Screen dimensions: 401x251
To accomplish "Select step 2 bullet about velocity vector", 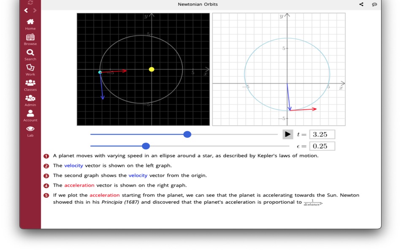I will tap(46, 166).
